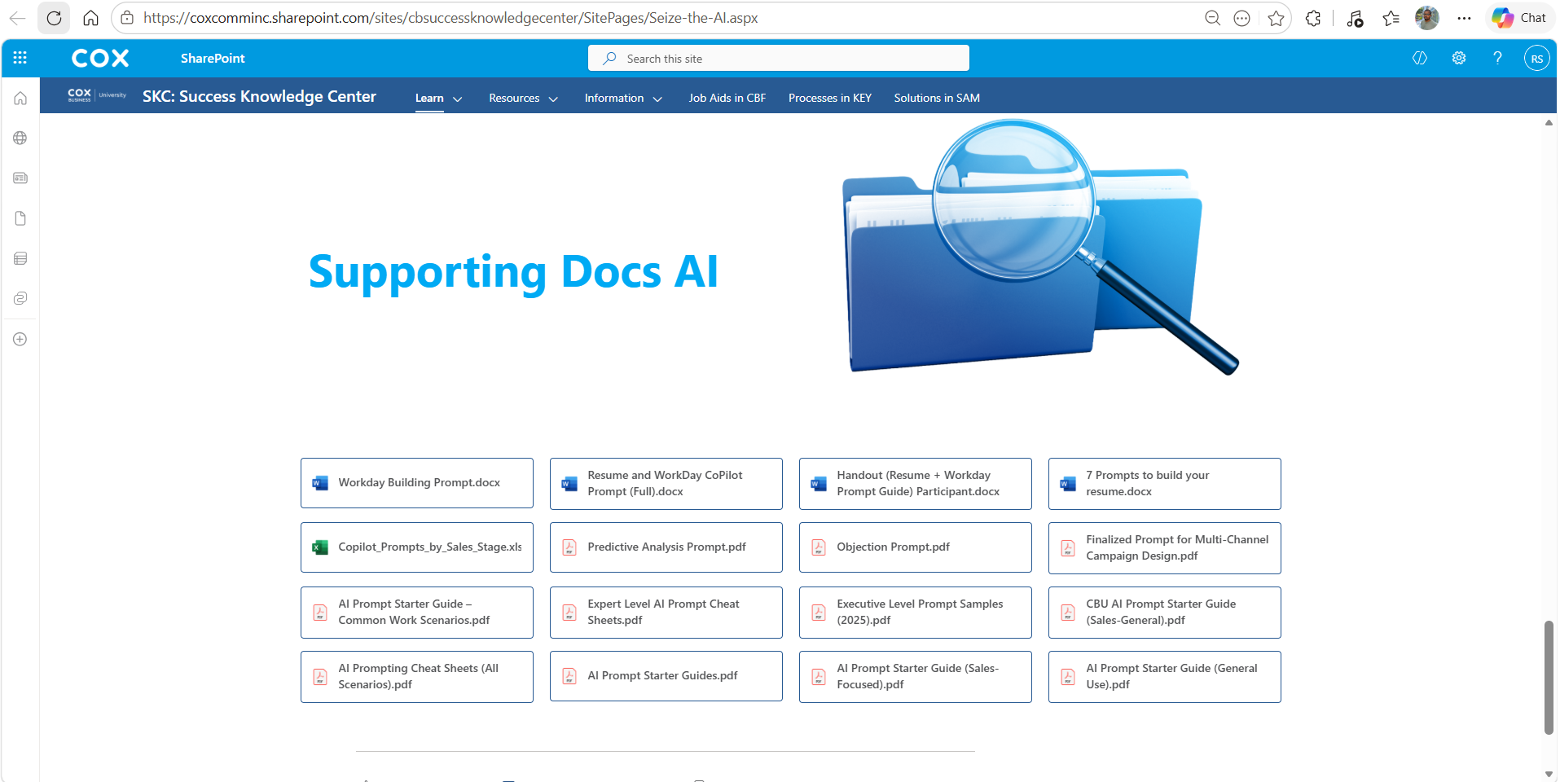The height and width of the screenshot is (782, 1560).
Task: Open Job Aids in CBF
Action: click(727, 98)
